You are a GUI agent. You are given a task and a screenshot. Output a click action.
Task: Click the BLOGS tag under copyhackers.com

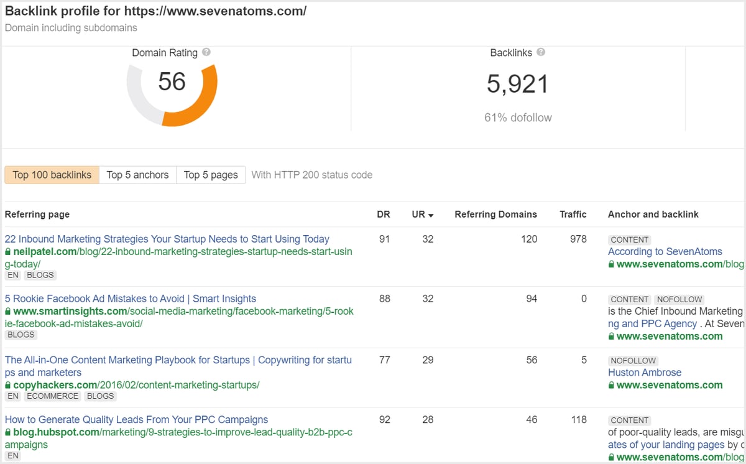100,396
